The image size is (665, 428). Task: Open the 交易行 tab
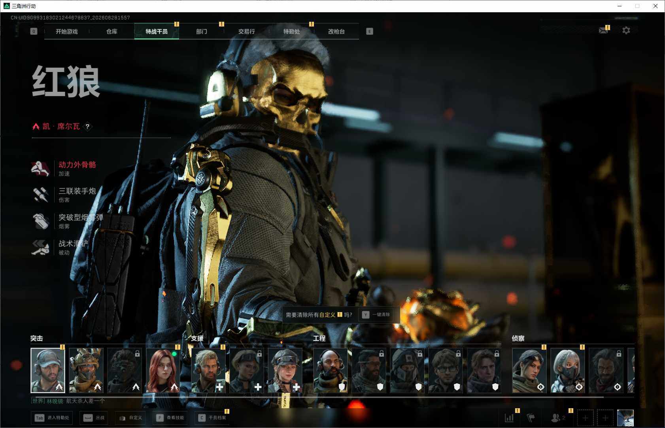(x=247, y=32)
